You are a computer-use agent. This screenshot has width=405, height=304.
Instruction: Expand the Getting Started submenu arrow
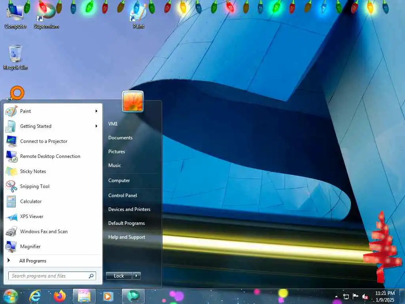97,126
